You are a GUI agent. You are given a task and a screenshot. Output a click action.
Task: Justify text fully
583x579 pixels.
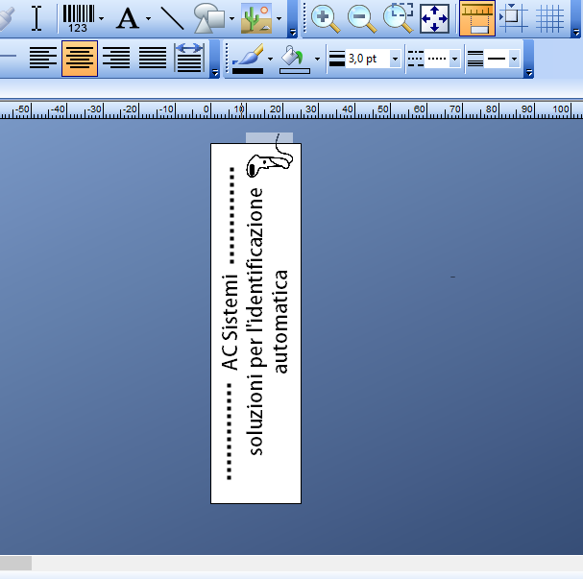pyautogui.click(x=153, y=58)
